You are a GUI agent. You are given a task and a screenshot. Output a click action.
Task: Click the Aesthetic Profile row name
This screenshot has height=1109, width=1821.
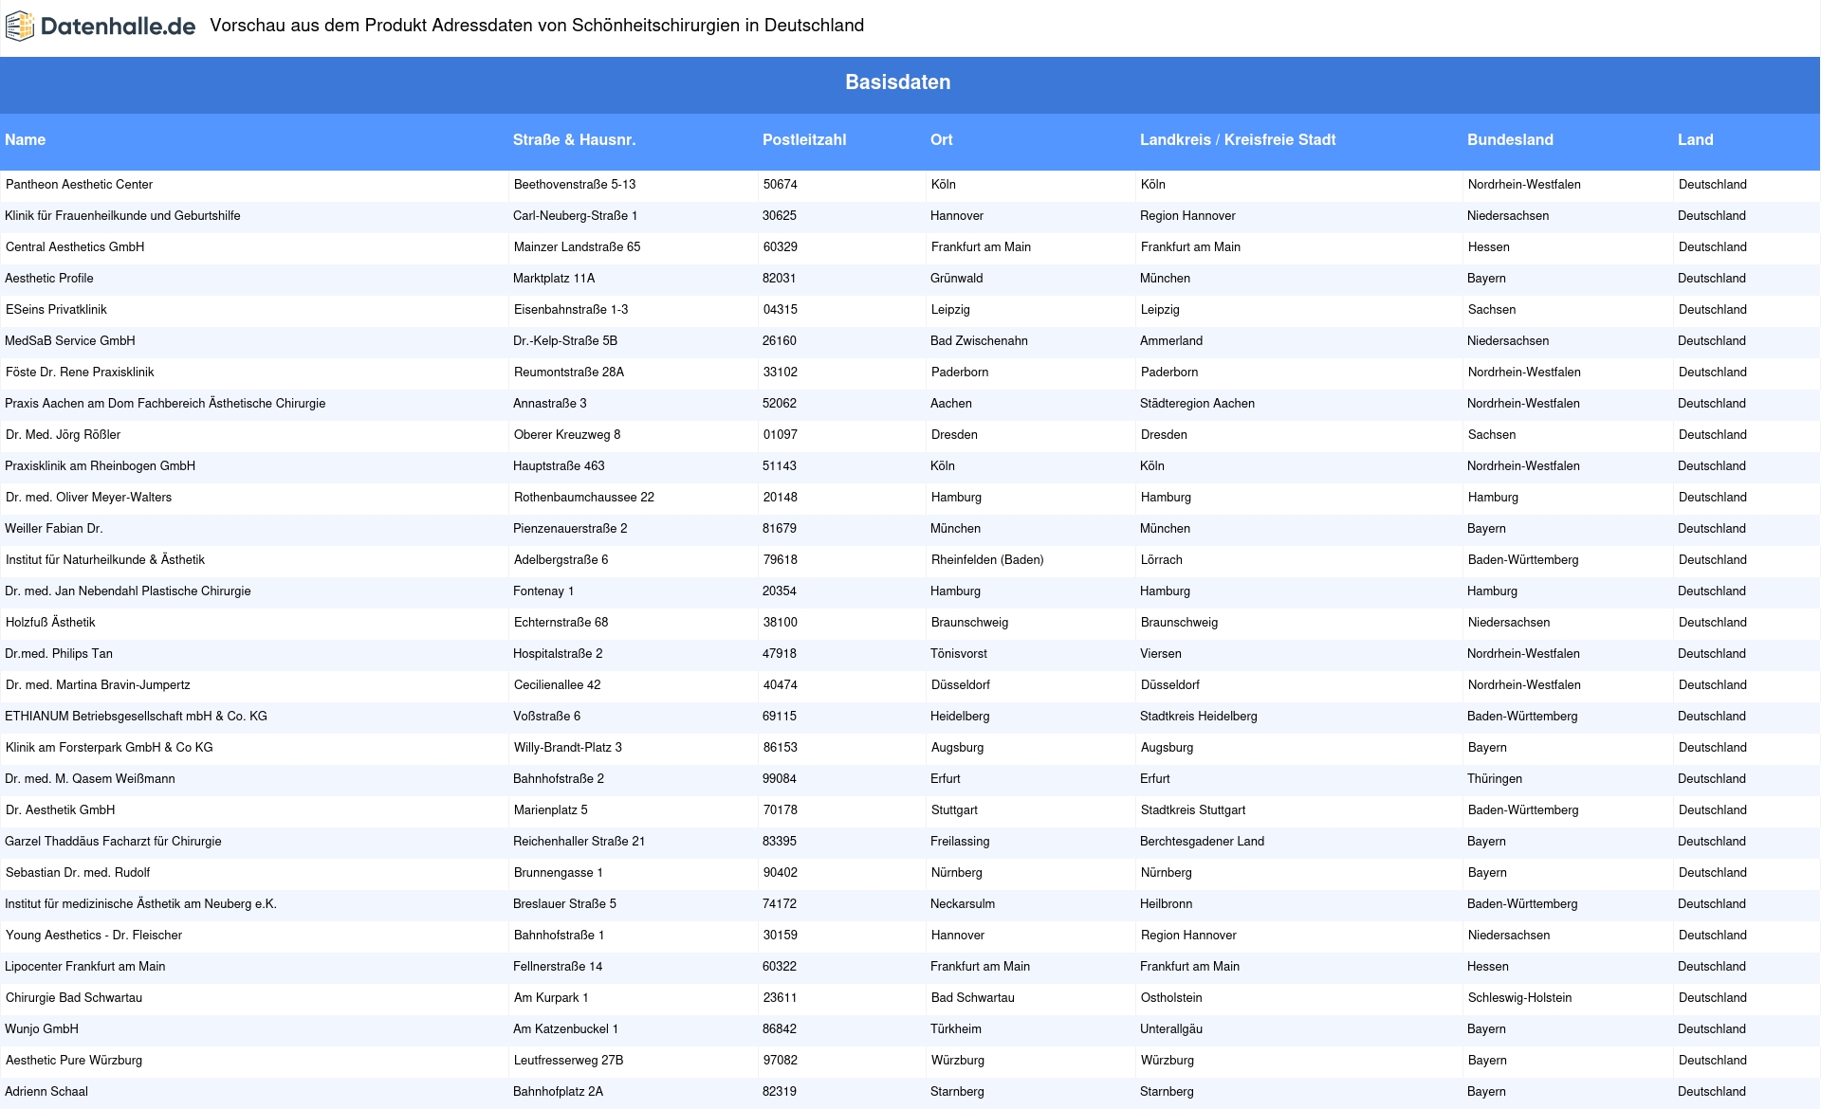pyautogui.click(x=49, y=278)
